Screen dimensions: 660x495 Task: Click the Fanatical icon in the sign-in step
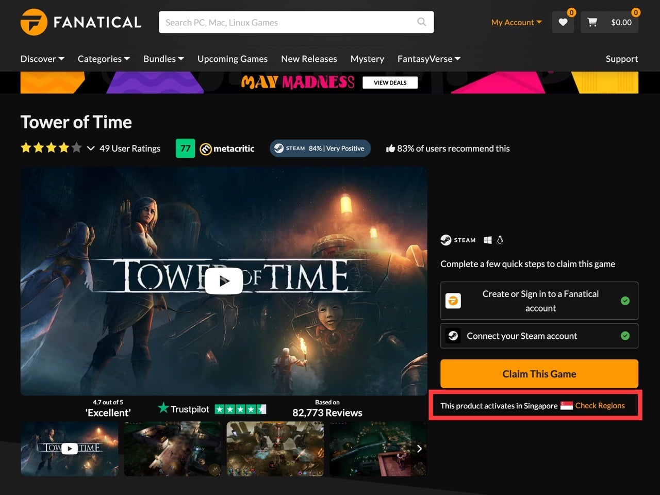pos(453,301)
